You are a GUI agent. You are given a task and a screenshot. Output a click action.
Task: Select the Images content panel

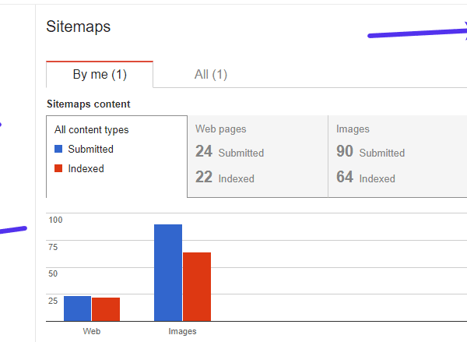(x=397, y=156)
